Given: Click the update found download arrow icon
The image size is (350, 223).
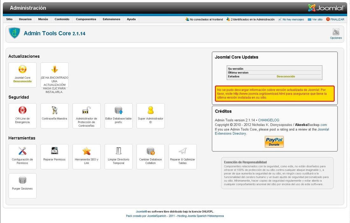Looking at the screenshot, I should pos(54,69).
